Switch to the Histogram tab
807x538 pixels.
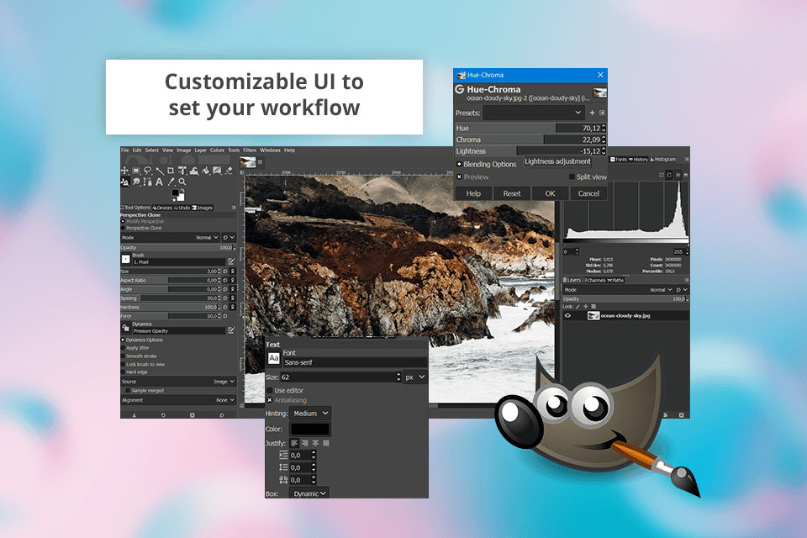(663, 160)
